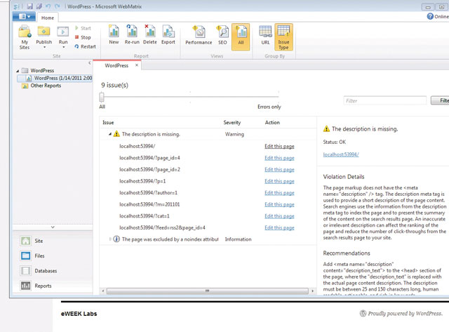Edit this page for localhost:53994/
Image resolution: width=449 pixels, height=332 pixels.
click(279, 147)
